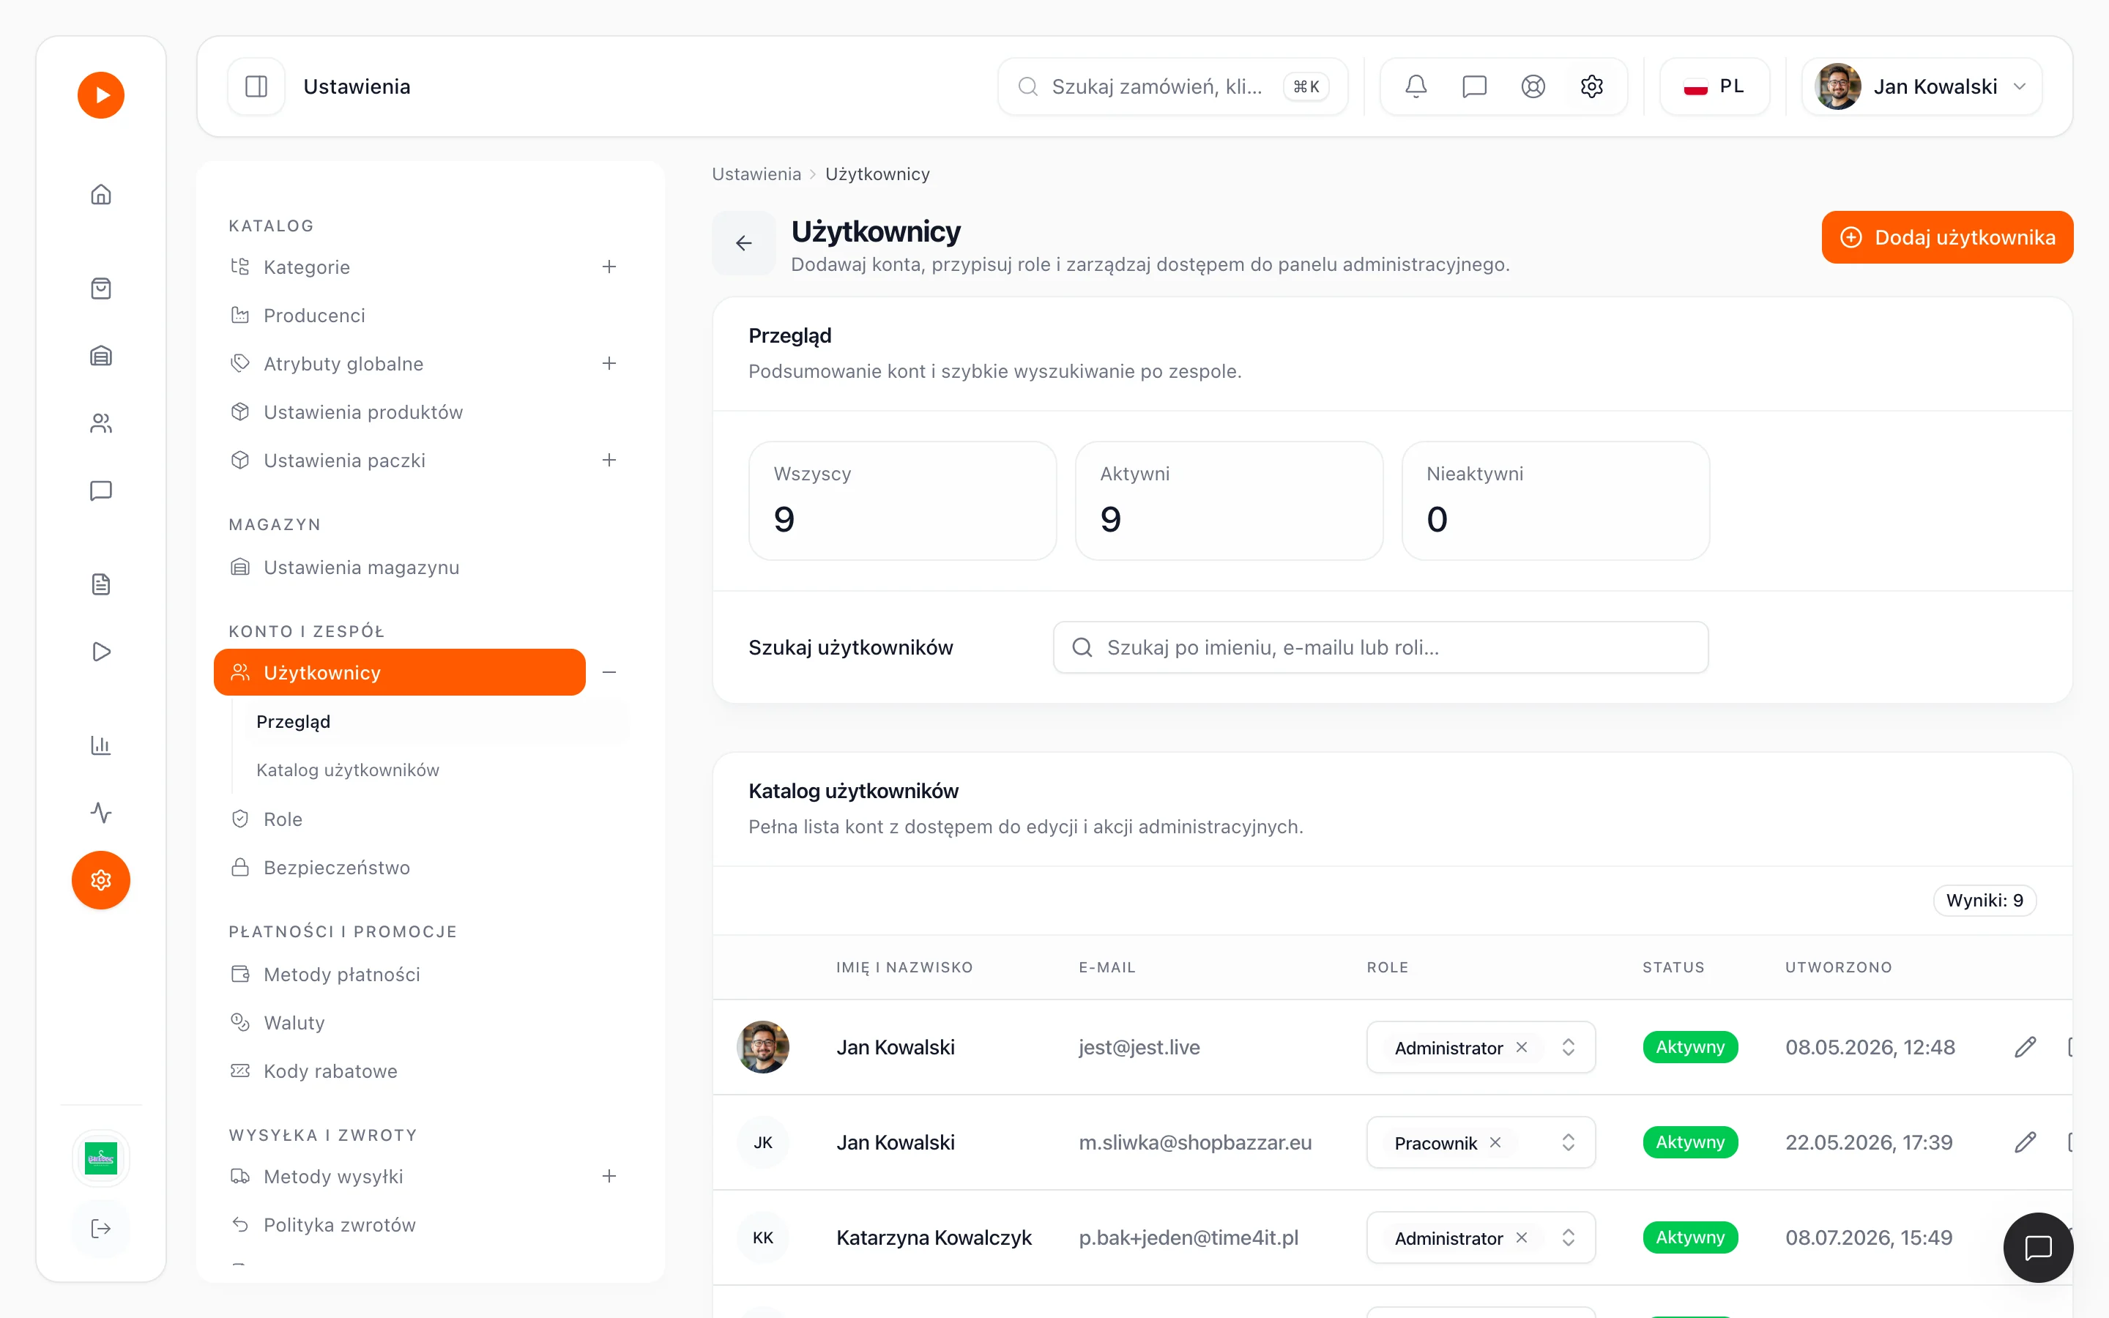Viewport: 2109px width, 1318px height.
Task: Expand Metody wysyłki with plus
Action: (x=609, y=1176)
